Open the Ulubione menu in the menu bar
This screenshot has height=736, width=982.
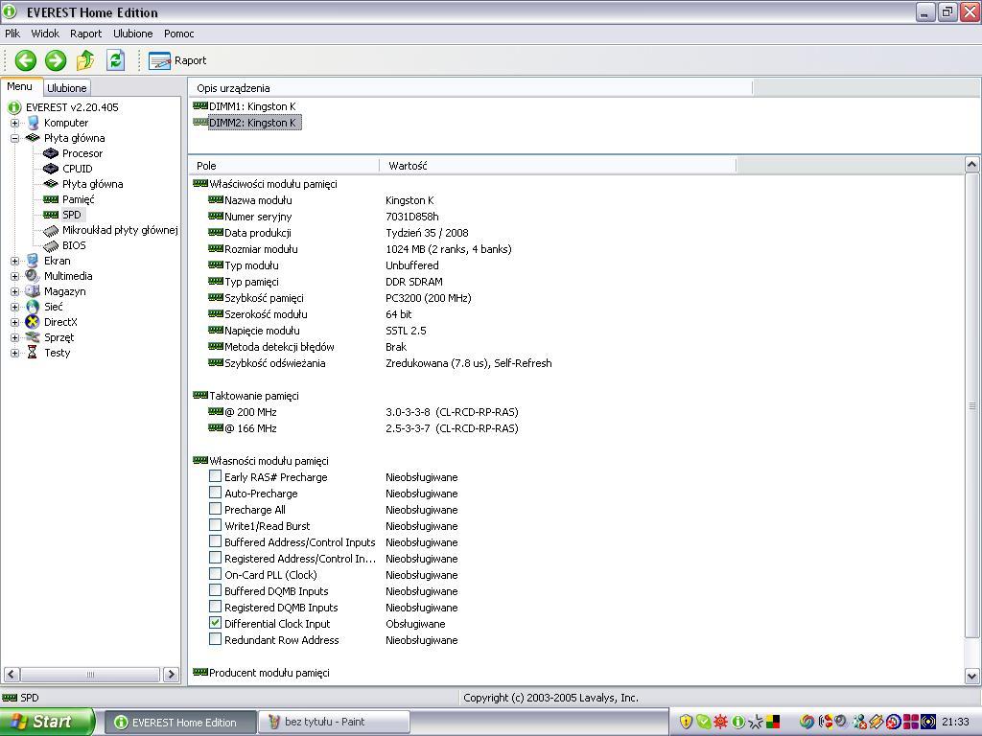(x=132, y=34)
